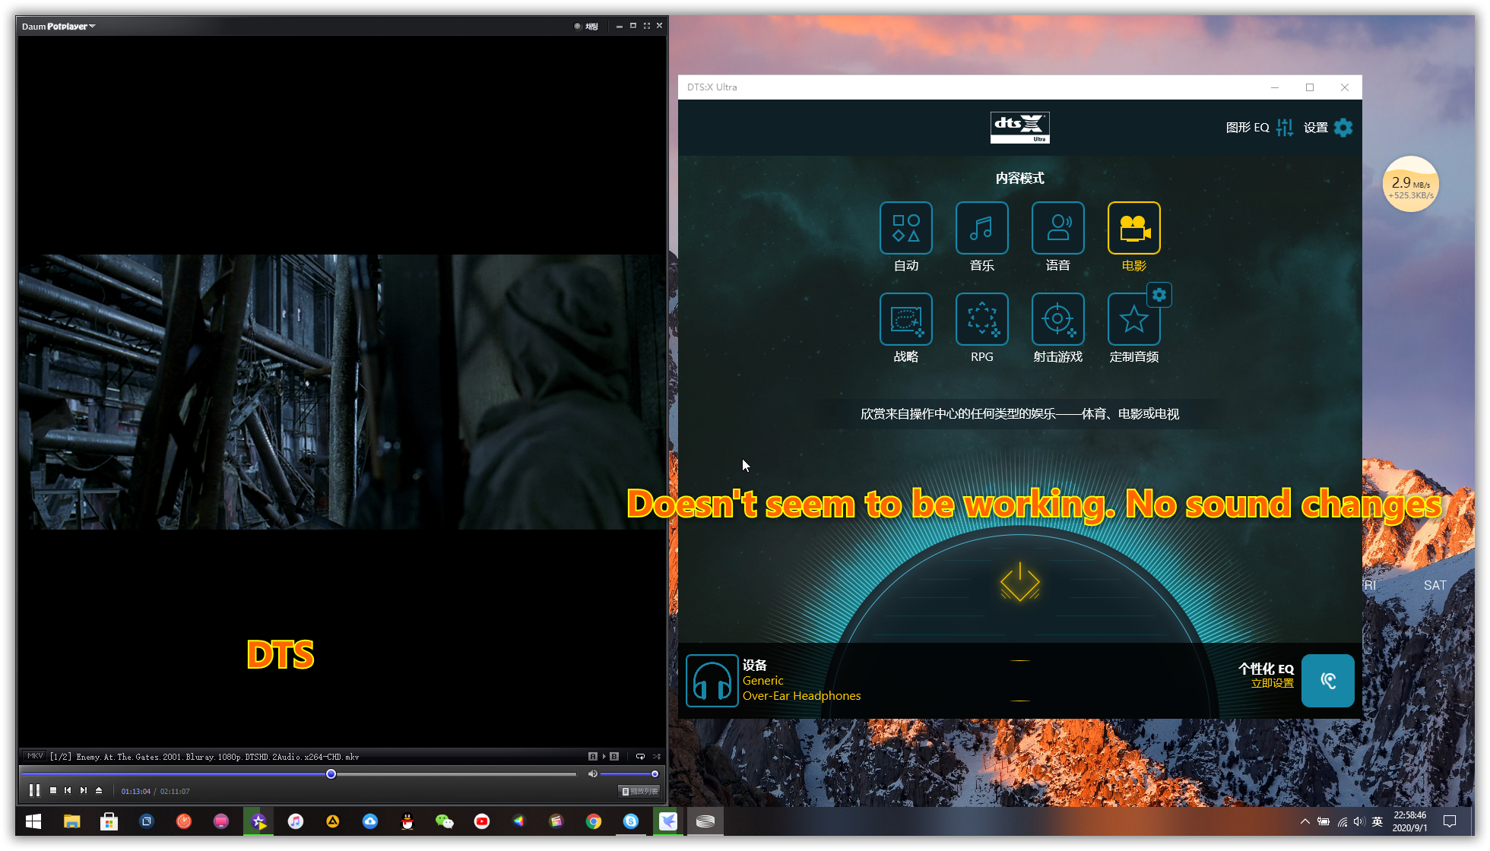Open iTunes music icon in taskbar
1490x851 pixels.
(x=296, y=821)
